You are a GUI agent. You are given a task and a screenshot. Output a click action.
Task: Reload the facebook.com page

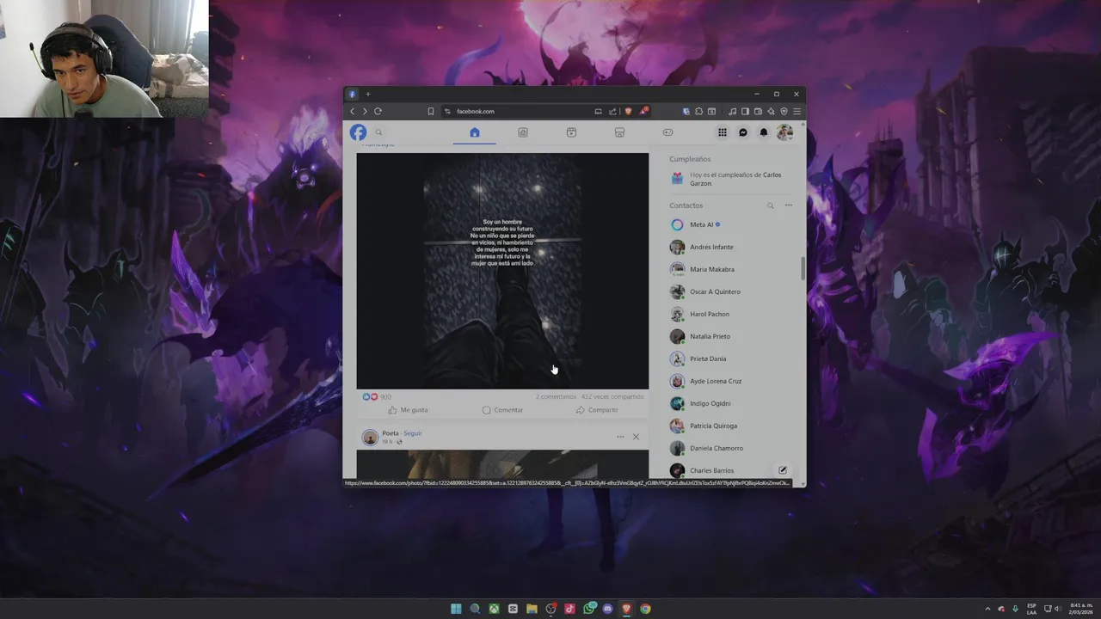(x=378, y=111)
